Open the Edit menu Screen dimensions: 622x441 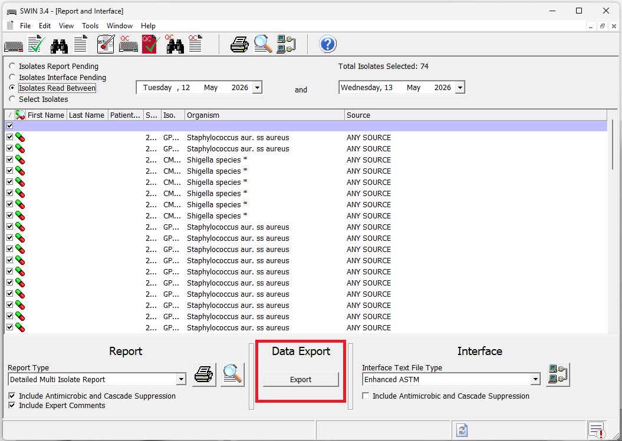(45, 26)
